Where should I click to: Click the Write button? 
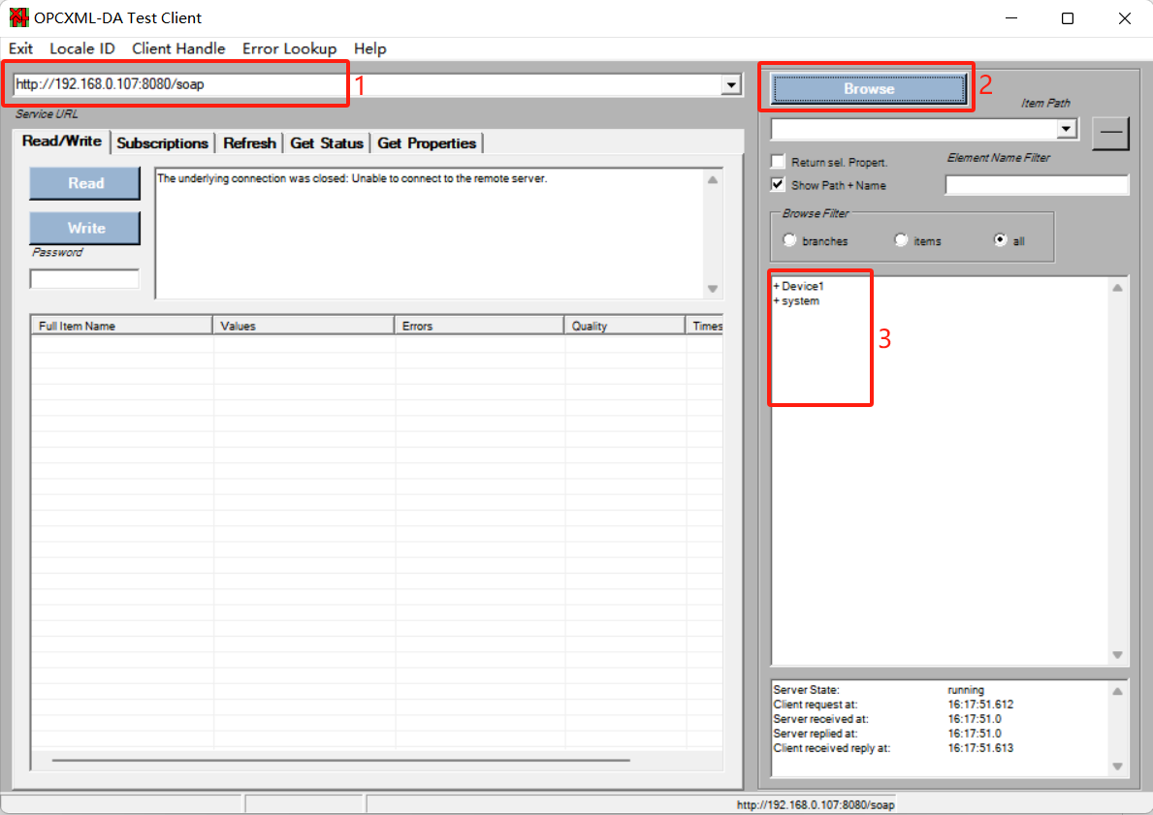pyautogui.click(x=85, y=228)
